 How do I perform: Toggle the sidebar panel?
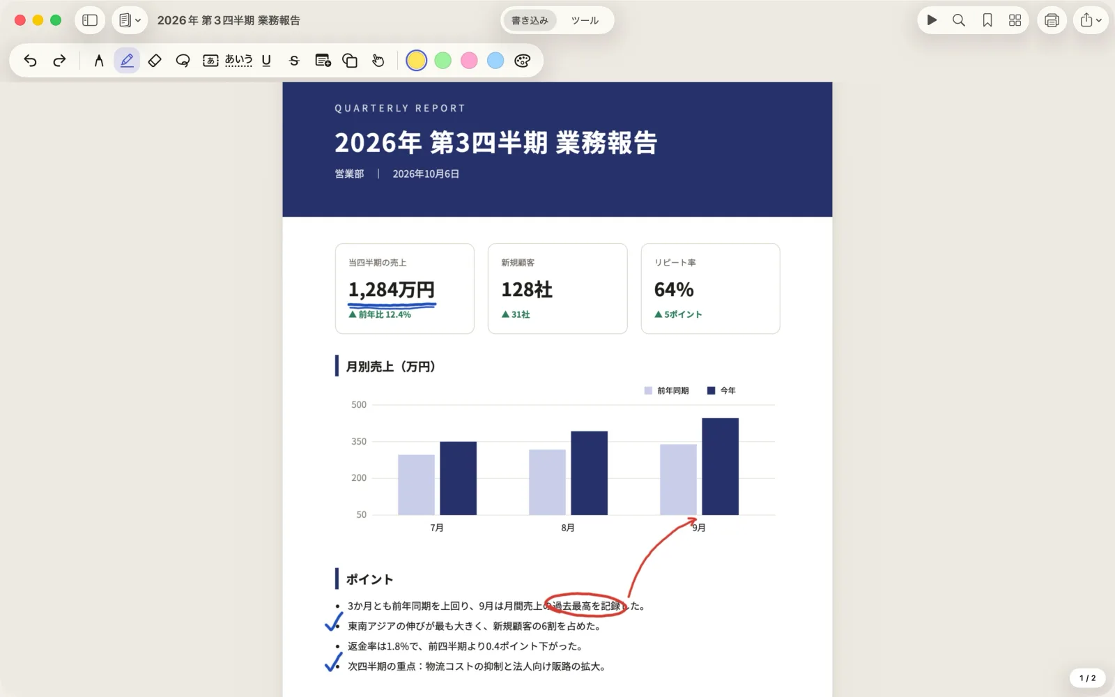point(90,20)
